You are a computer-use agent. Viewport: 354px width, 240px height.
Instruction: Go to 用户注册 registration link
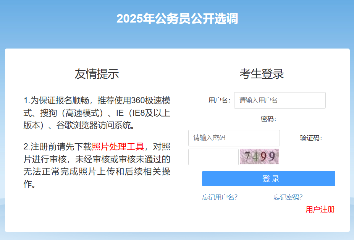320,209
